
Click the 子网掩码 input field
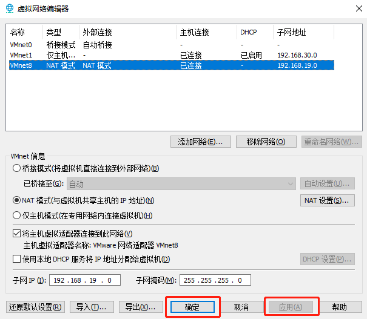[x=215, y=280]
